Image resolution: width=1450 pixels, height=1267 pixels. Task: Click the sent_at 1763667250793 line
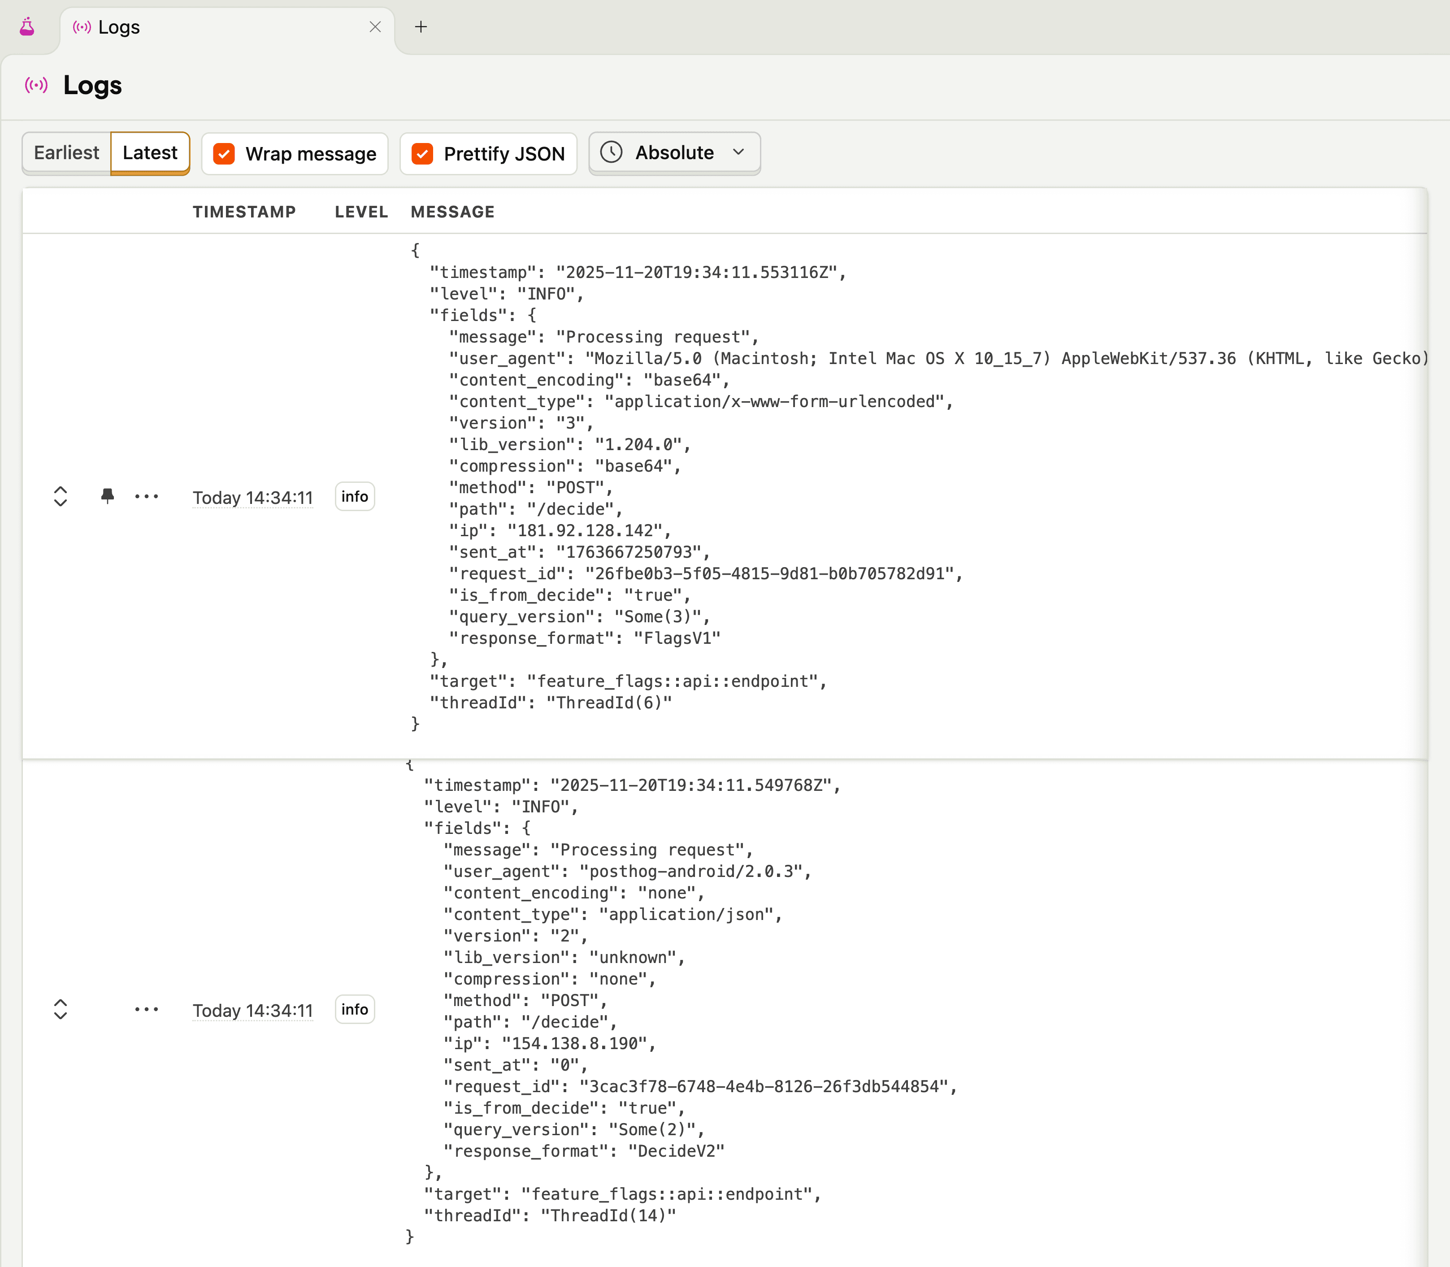579,552
